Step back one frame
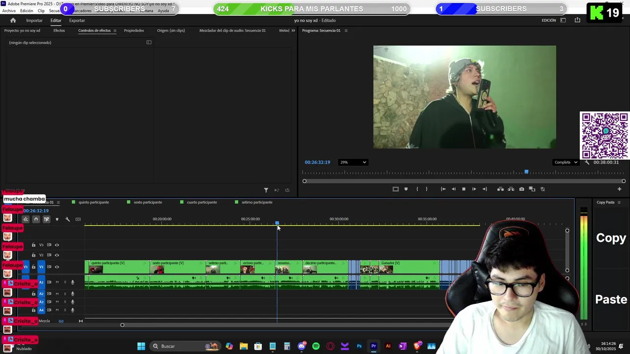This screenshot has height=354, width=630. (x=453, y=189)
